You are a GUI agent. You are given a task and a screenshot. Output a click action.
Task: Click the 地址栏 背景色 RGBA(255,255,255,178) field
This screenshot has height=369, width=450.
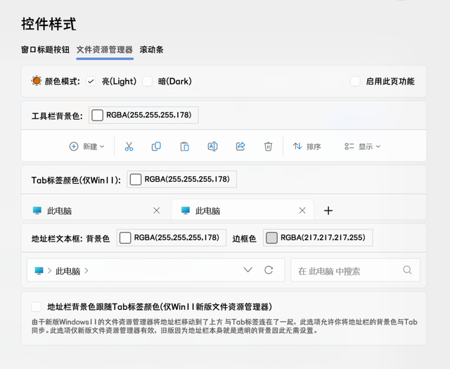(x=172, y=237)
